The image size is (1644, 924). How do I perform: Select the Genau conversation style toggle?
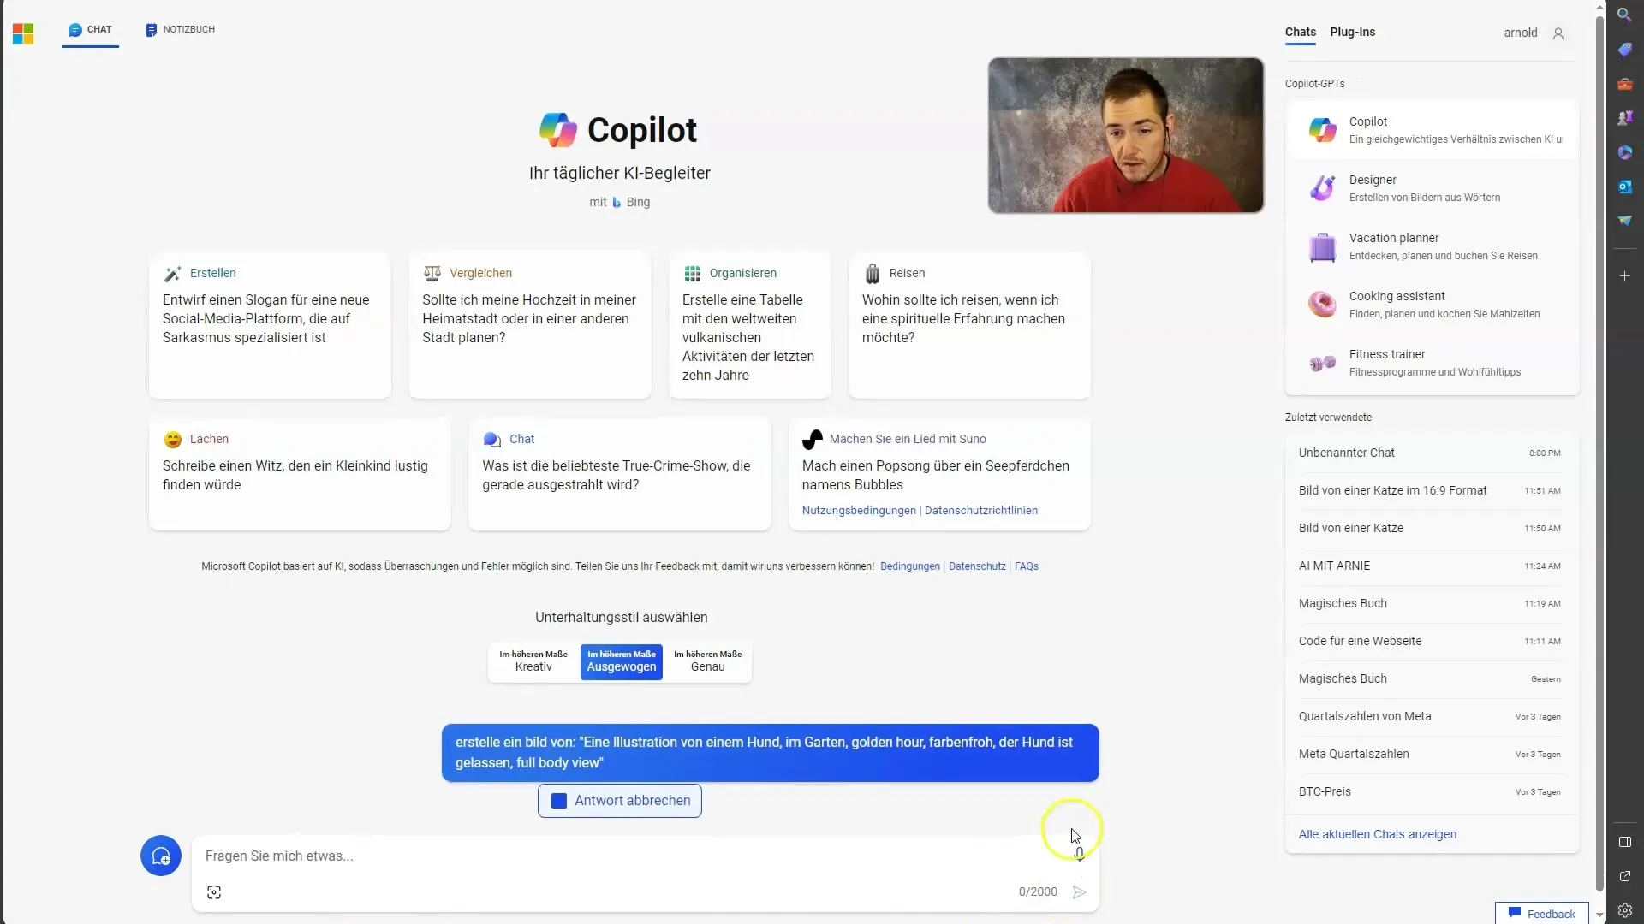pos(706,660)
